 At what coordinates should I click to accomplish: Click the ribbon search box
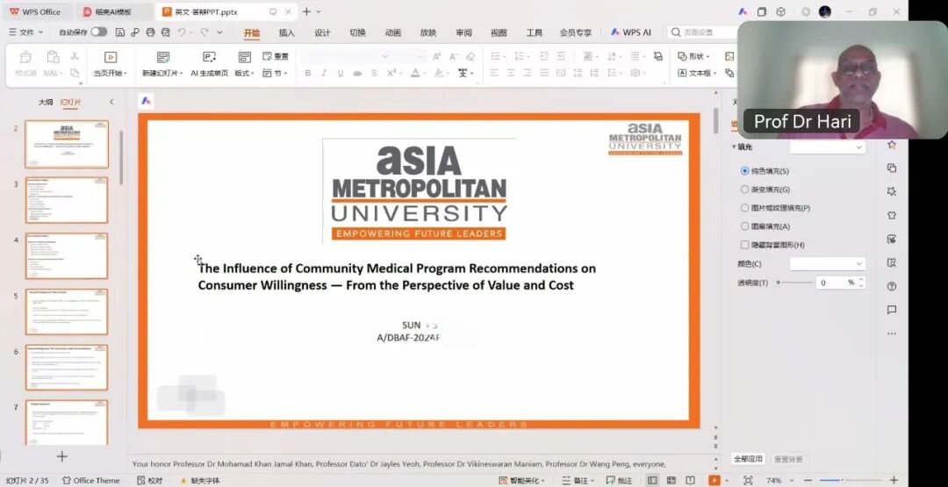704,32
